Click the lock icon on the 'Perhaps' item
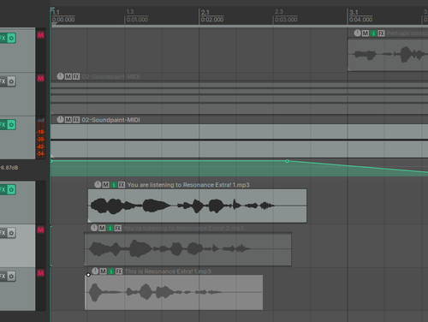 357,33
